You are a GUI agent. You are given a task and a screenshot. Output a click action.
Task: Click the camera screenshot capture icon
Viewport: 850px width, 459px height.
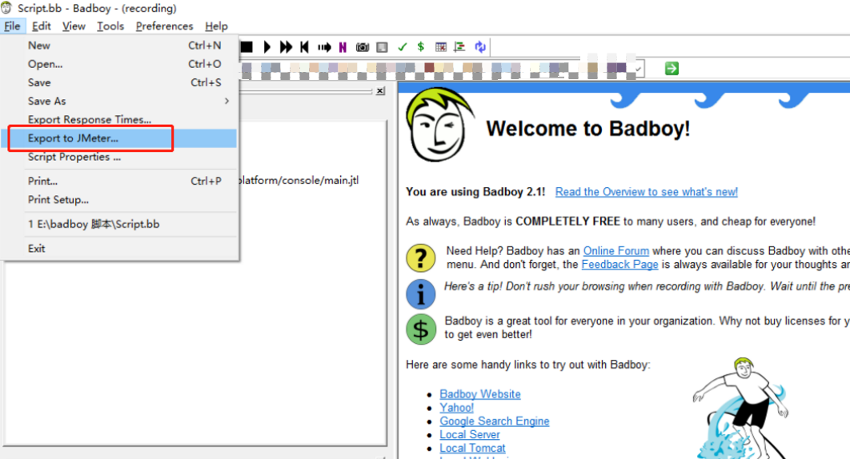(x=362, y=48)
